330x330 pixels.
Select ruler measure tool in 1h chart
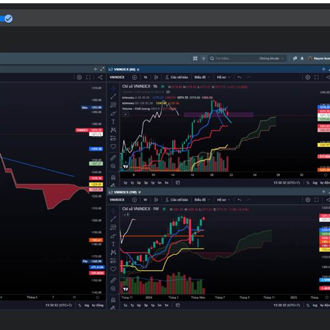coord(113,158)
